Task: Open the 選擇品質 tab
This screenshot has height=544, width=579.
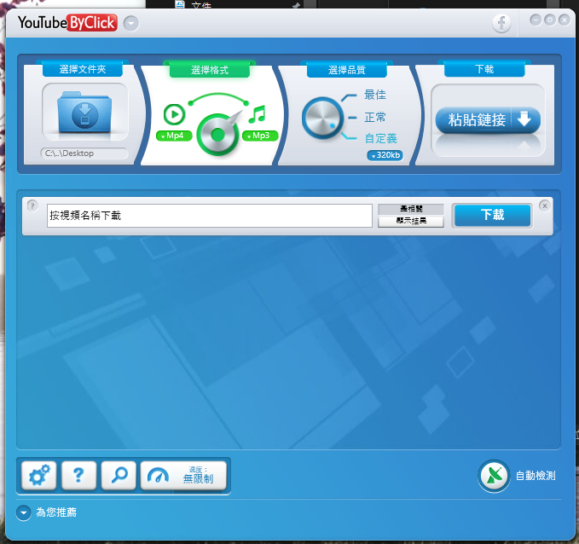Action: 347,70
